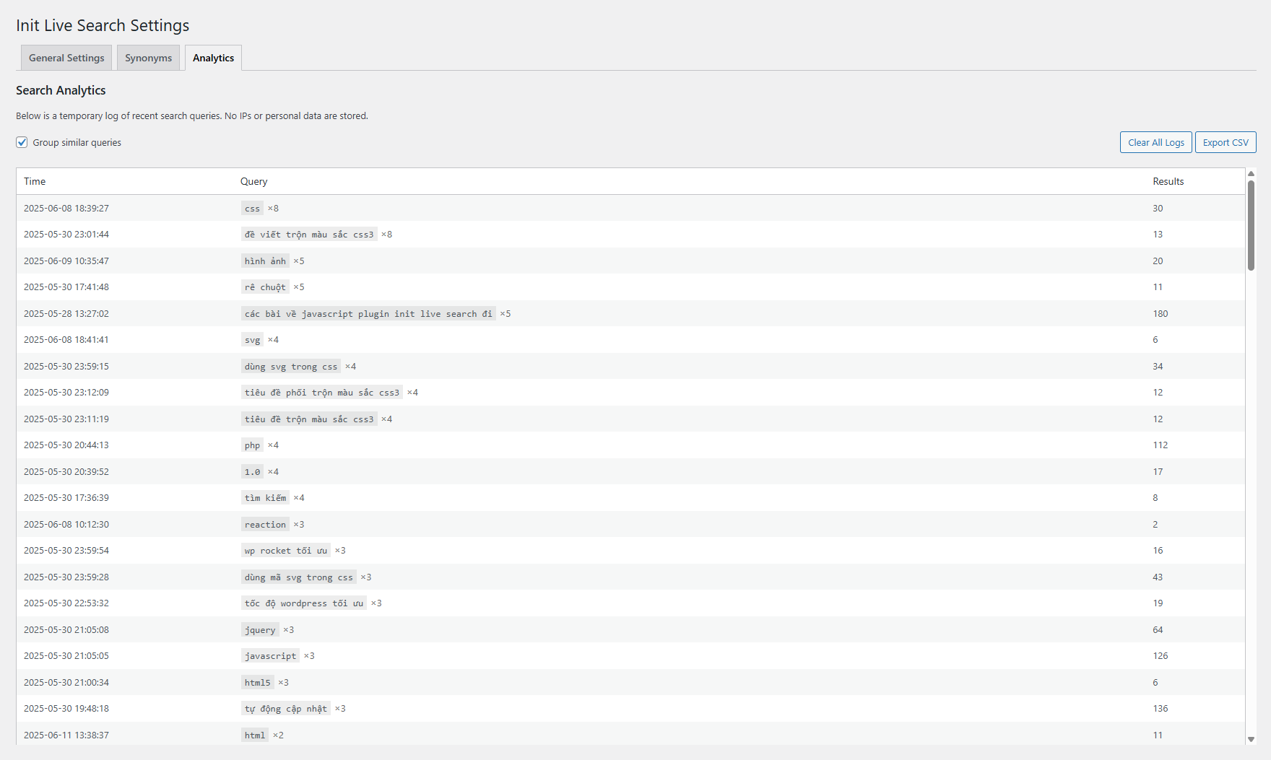Click the 'tiêu đề trộn màu sắc css3' query
The width and height of the screenshot is (1271, 760).
point(309,419)
